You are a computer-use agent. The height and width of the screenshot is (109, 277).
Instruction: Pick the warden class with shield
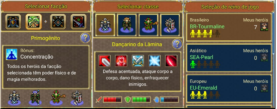170,25
